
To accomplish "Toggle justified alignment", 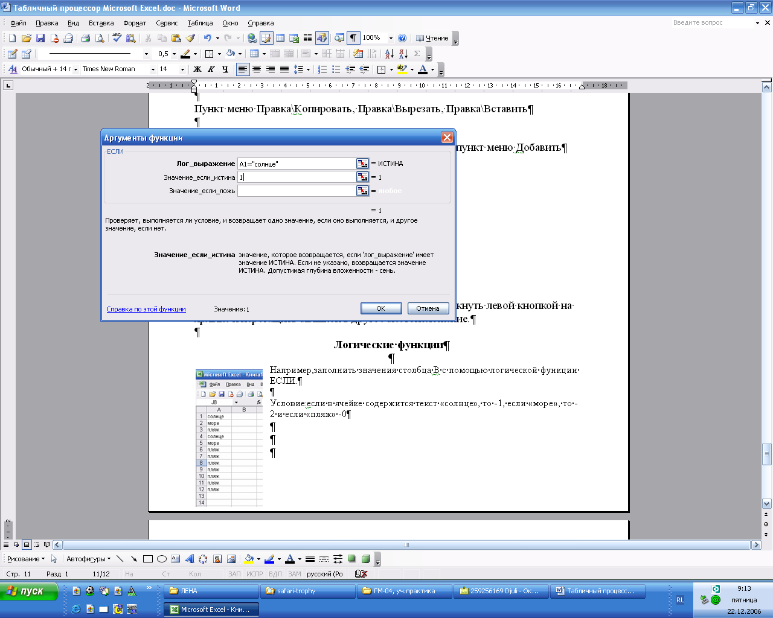I will [284, 69].
